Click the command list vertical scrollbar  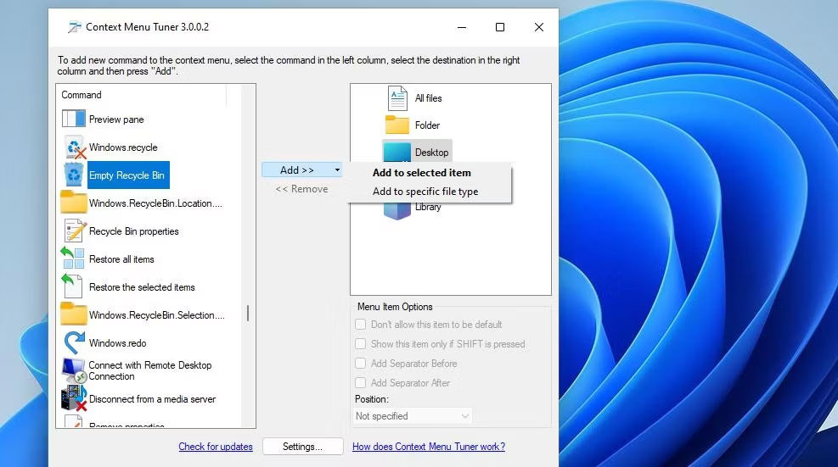pos(248,314)
